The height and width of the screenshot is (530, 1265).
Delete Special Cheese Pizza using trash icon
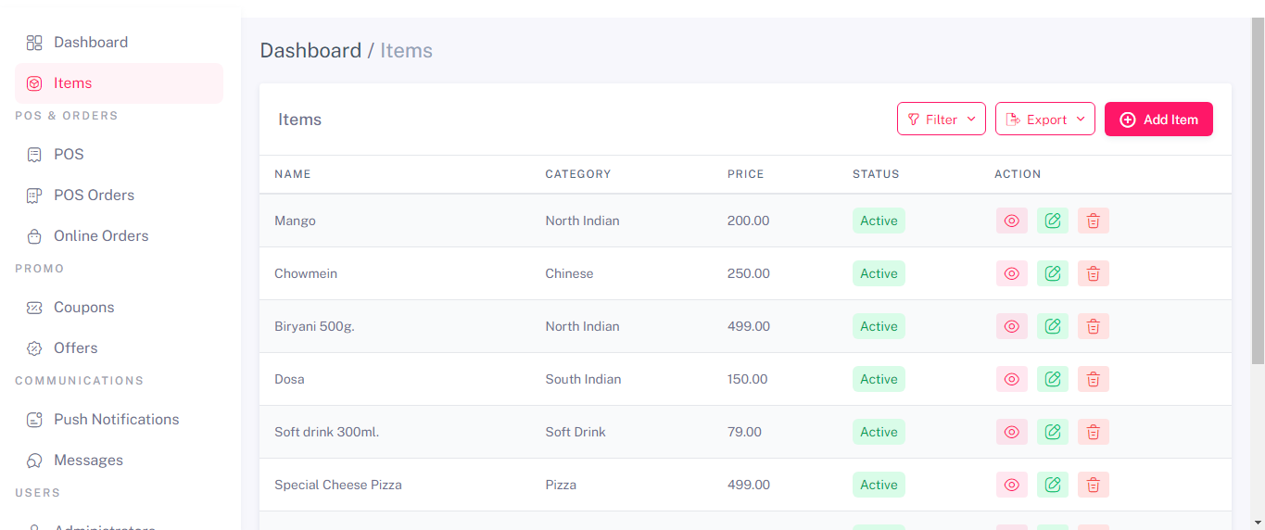(x=1094, y=485)
